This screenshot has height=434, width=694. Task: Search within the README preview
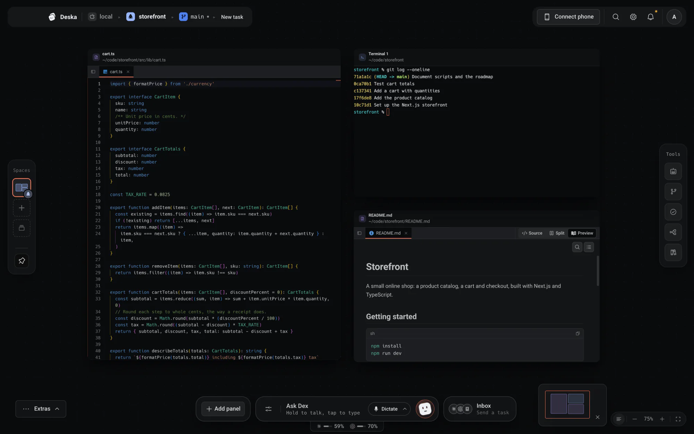coord(577,247)
